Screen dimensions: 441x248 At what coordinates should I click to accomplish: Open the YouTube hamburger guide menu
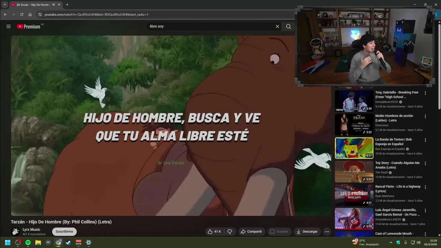pos(9,27)
